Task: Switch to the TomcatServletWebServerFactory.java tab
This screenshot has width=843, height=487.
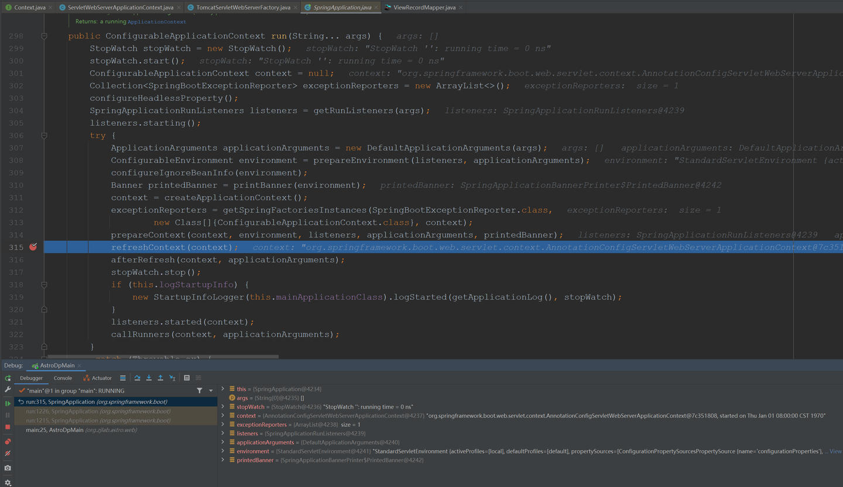Action: coord(243,8)
